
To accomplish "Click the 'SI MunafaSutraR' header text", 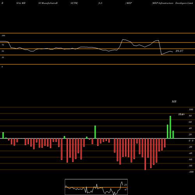I will click(x=48, y=3).
